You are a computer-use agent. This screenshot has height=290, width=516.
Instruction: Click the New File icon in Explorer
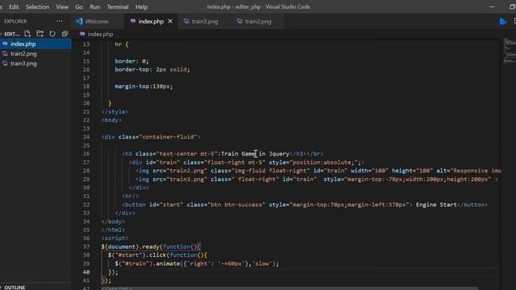click(27, 34)
